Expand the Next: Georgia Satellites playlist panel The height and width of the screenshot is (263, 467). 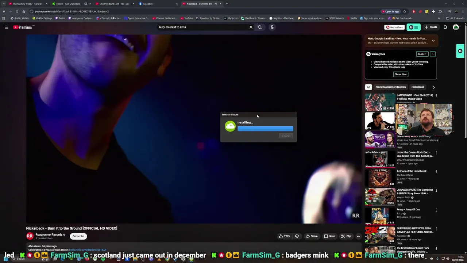click(433, 41)
